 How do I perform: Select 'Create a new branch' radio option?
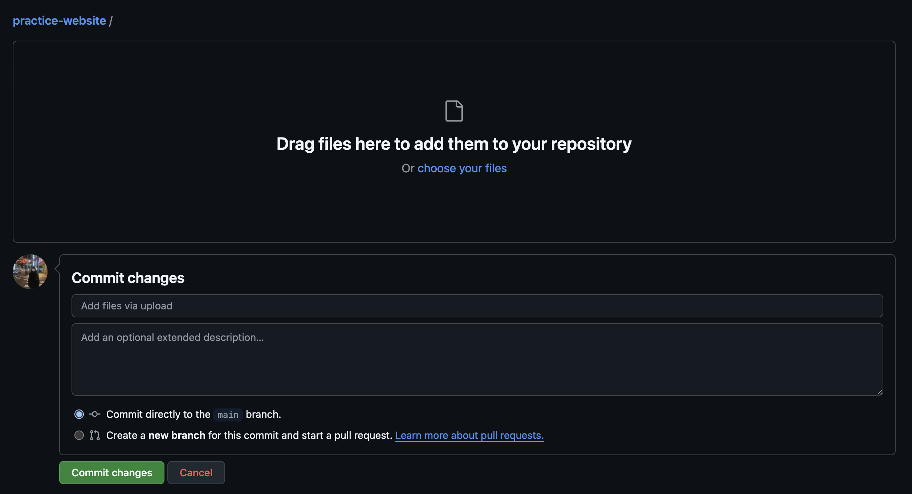click(x=79, y=435)
